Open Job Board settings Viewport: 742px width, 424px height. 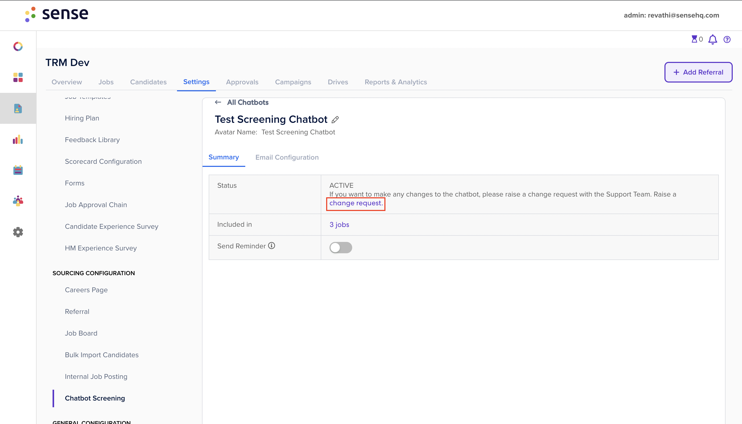tap(81, 333)
